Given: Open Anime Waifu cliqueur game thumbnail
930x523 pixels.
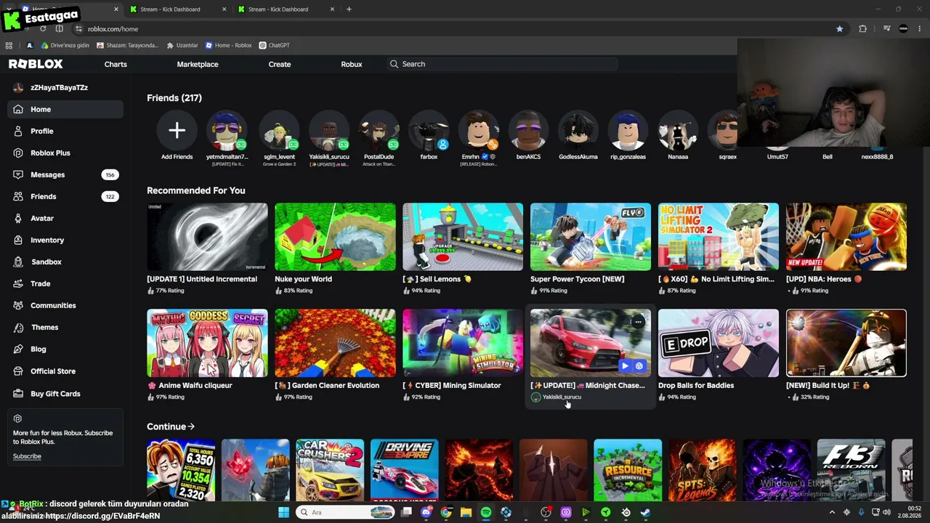Looking at the screenshot, I should [x=207, y=343].
